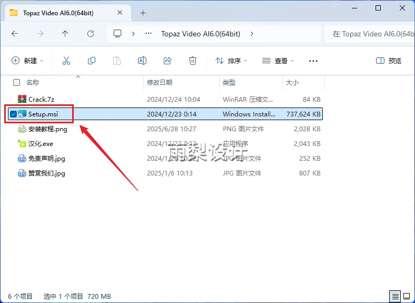Click the Setup.msi installer icon

22,114
